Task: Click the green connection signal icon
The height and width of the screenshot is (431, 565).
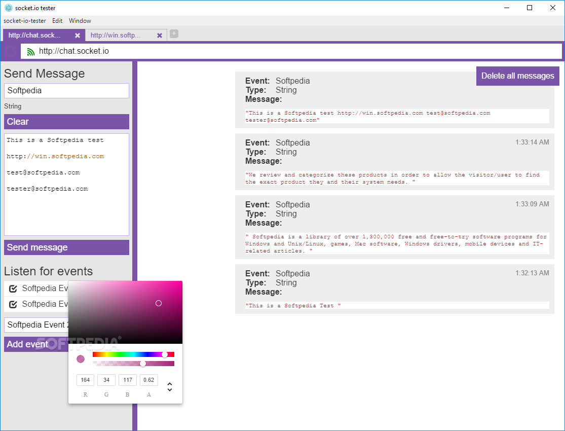Action: click(x=30, y=52)
